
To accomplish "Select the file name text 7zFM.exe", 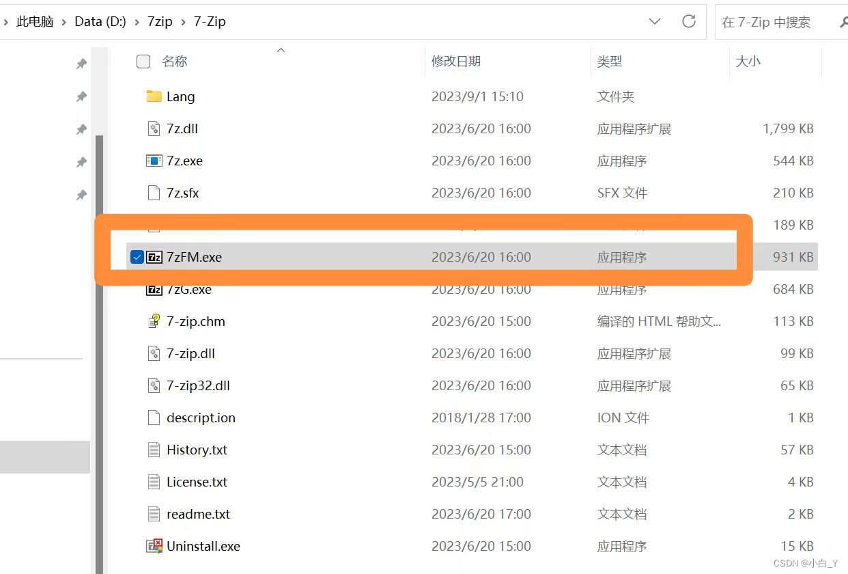I will [195, 257].
